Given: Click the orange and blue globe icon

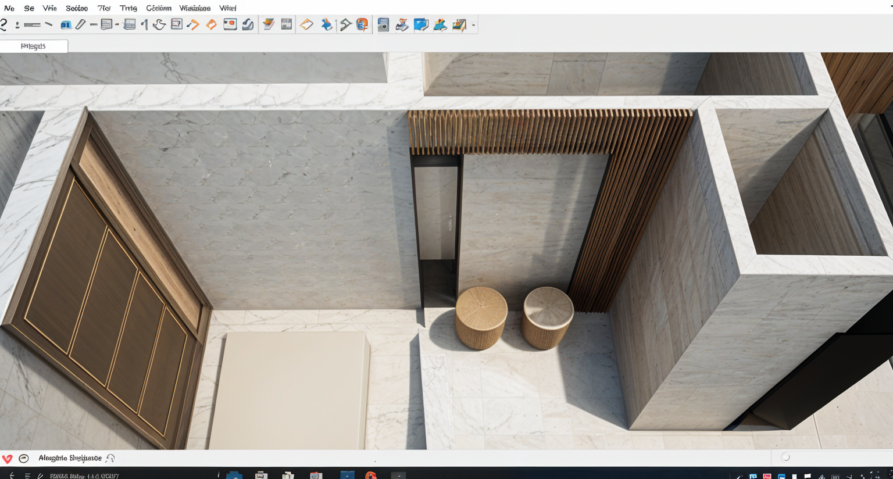Looking at the screenshot, I should [362, 24].
